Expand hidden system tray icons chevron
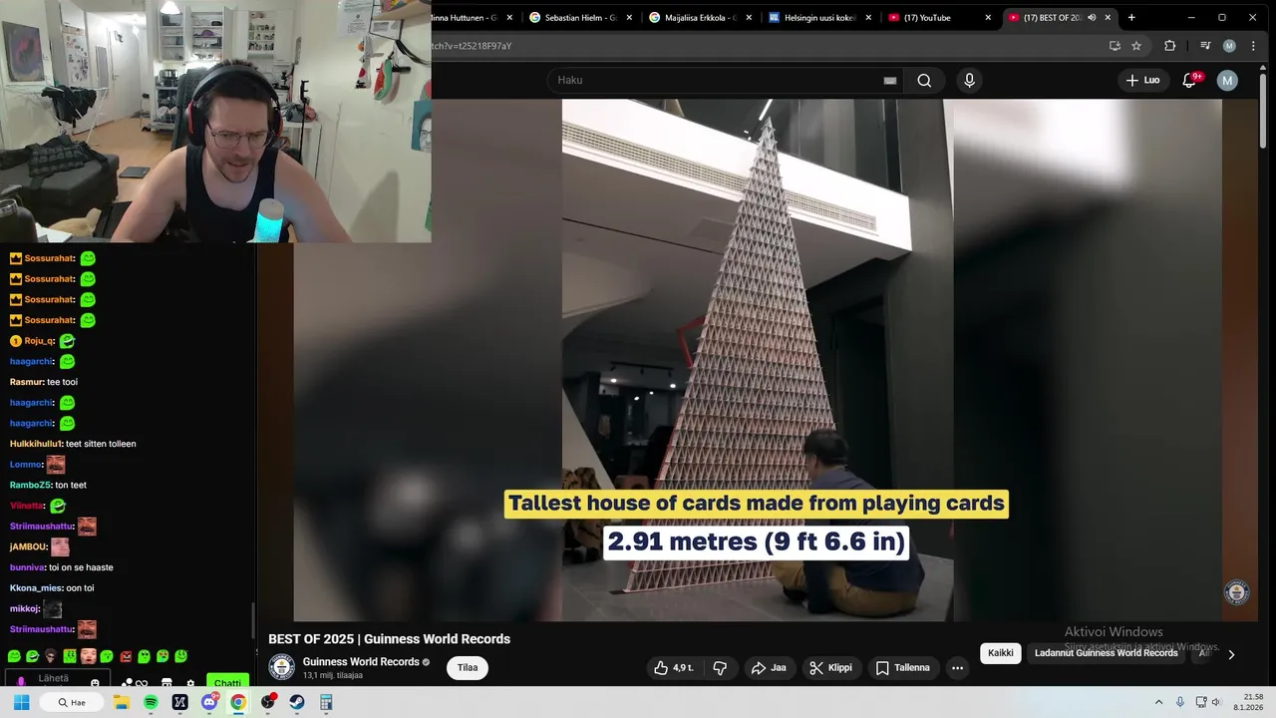Image resolution: width=1276 pixels, height=718 pixels. [x=1161, y=702]
